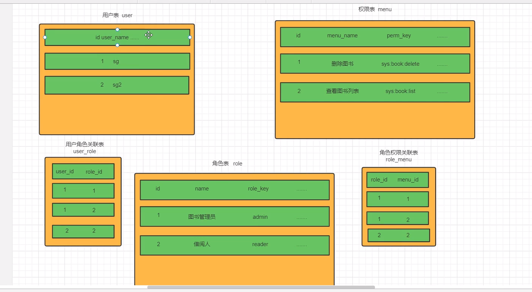Image resolution: width=532 pixels, height=292 pixels.
Task: Click the role row named 图书管理员 admin
Action: click(234, 217)
